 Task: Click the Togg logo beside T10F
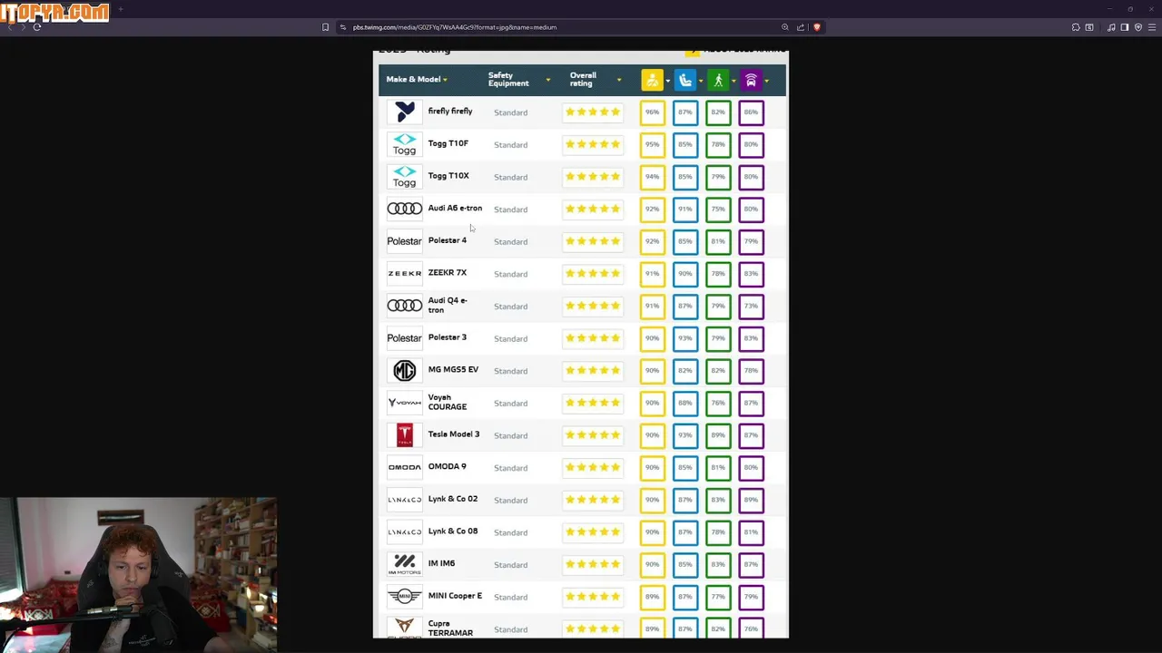click(405, 144)
